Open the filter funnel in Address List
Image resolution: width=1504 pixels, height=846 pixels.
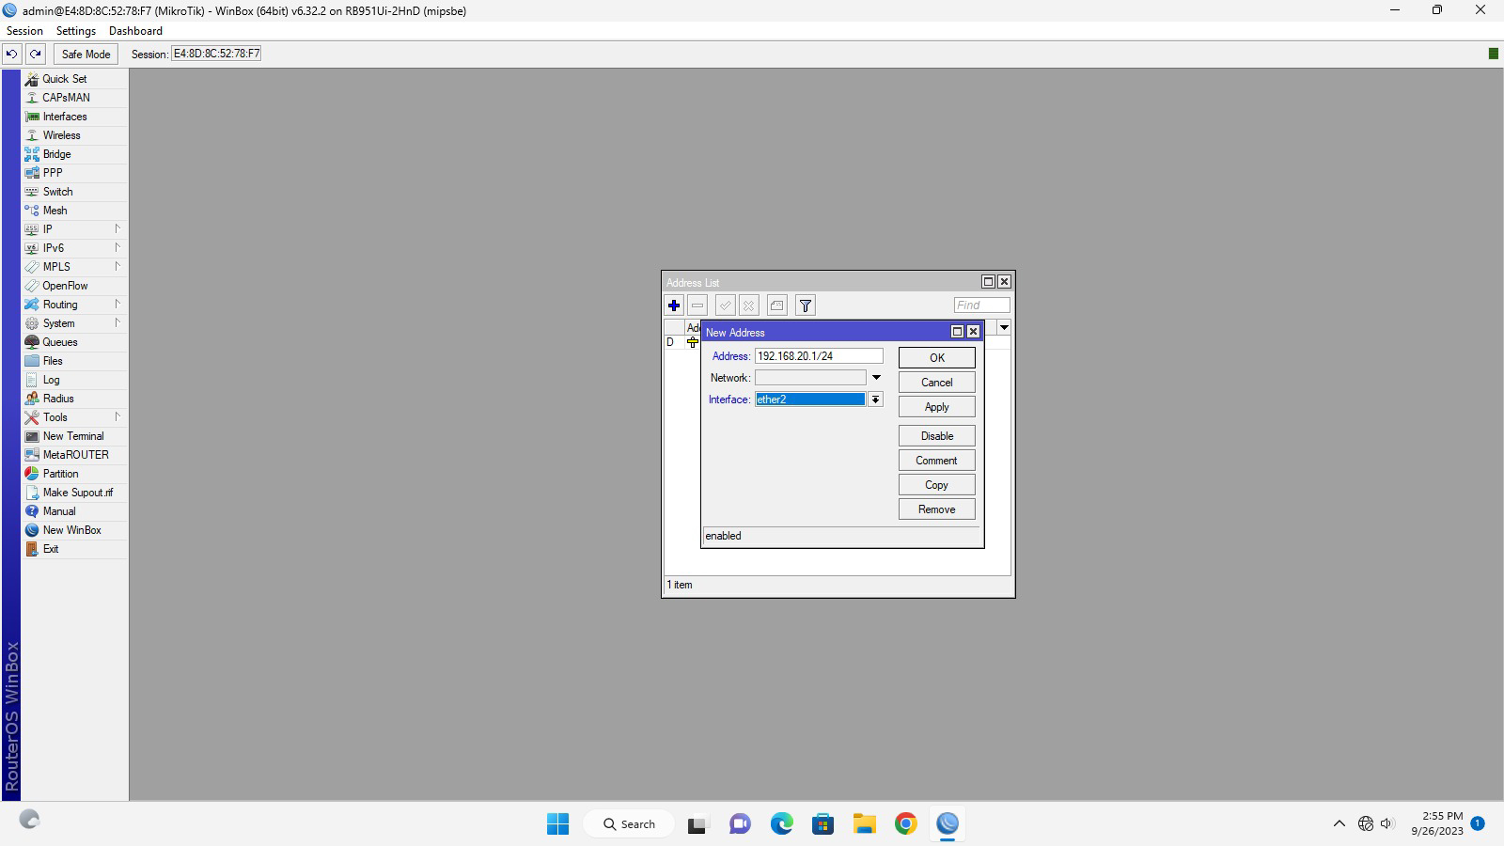click(806, 305)
